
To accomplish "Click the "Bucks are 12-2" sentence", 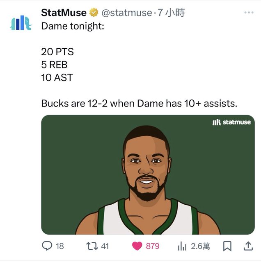I will coord(139,103).
